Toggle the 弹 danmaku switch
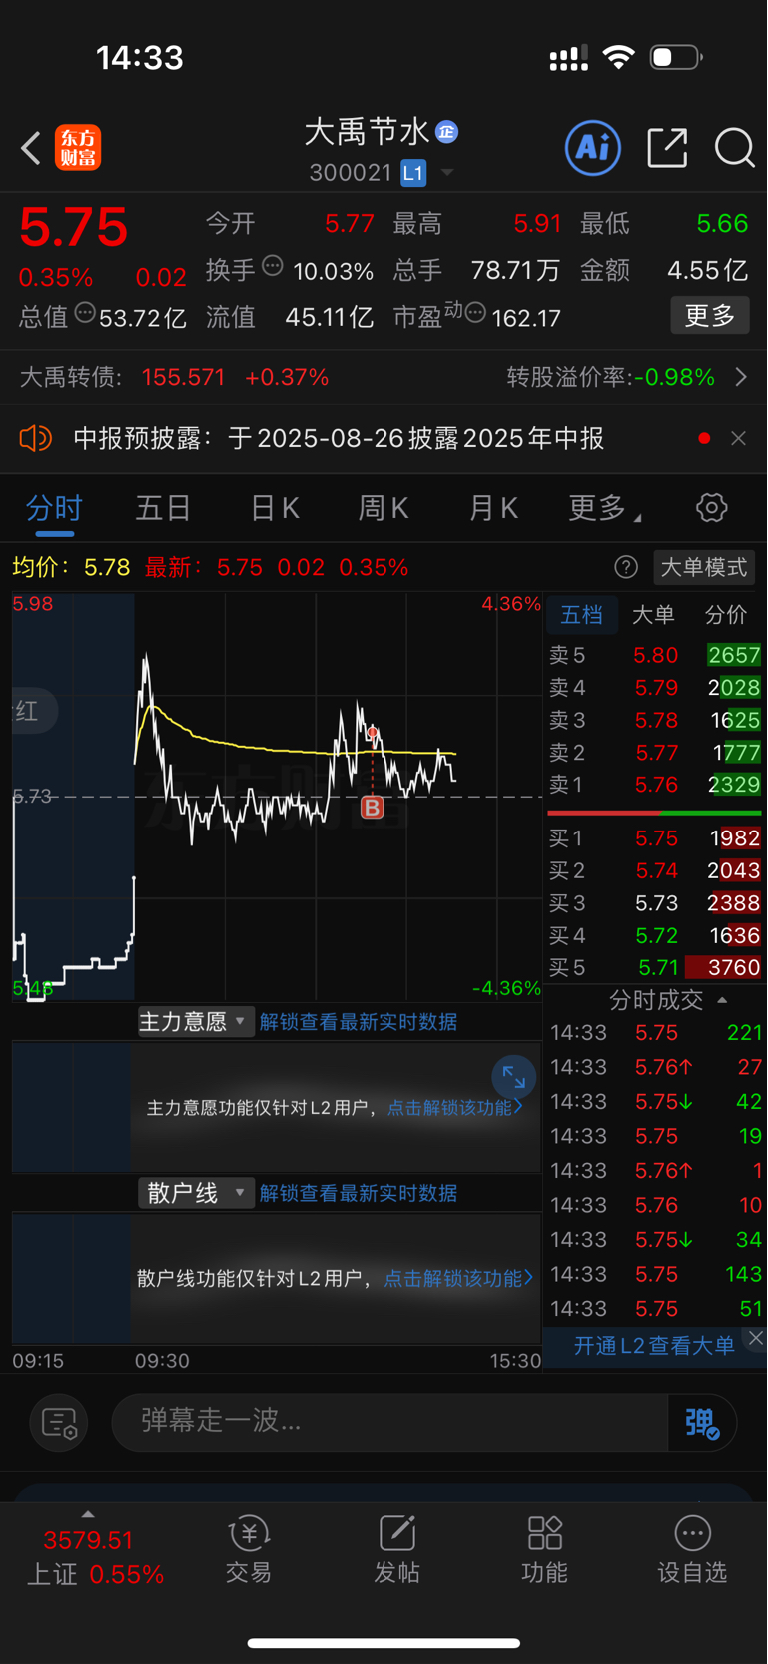Screen dimensions: 768x1664 coord(702,1422)
